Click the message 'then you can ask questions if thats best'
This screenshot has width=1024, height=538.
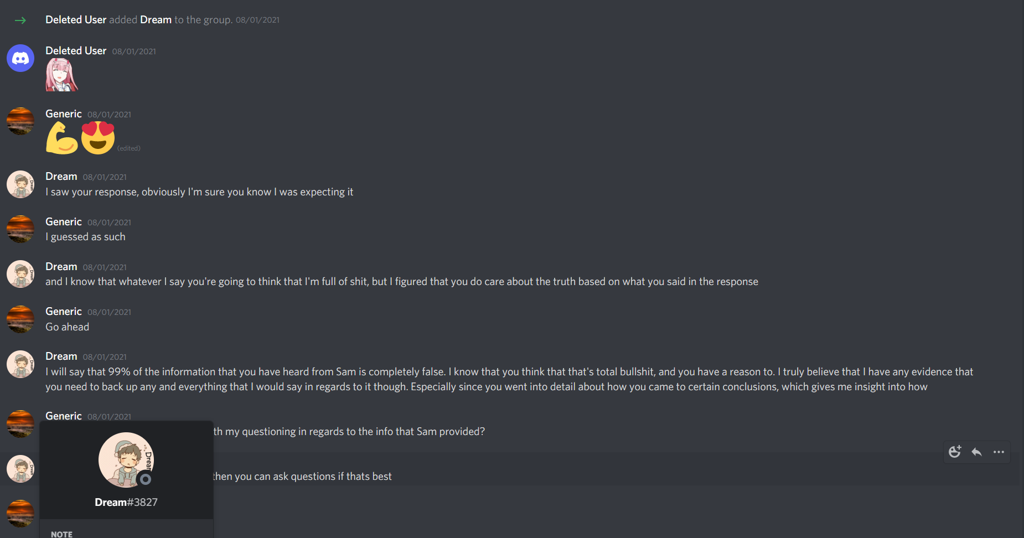(x=302, y=476)
